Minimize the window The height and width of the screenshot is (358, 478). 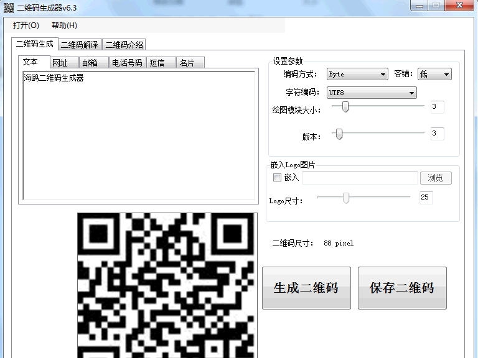[419, 6]
